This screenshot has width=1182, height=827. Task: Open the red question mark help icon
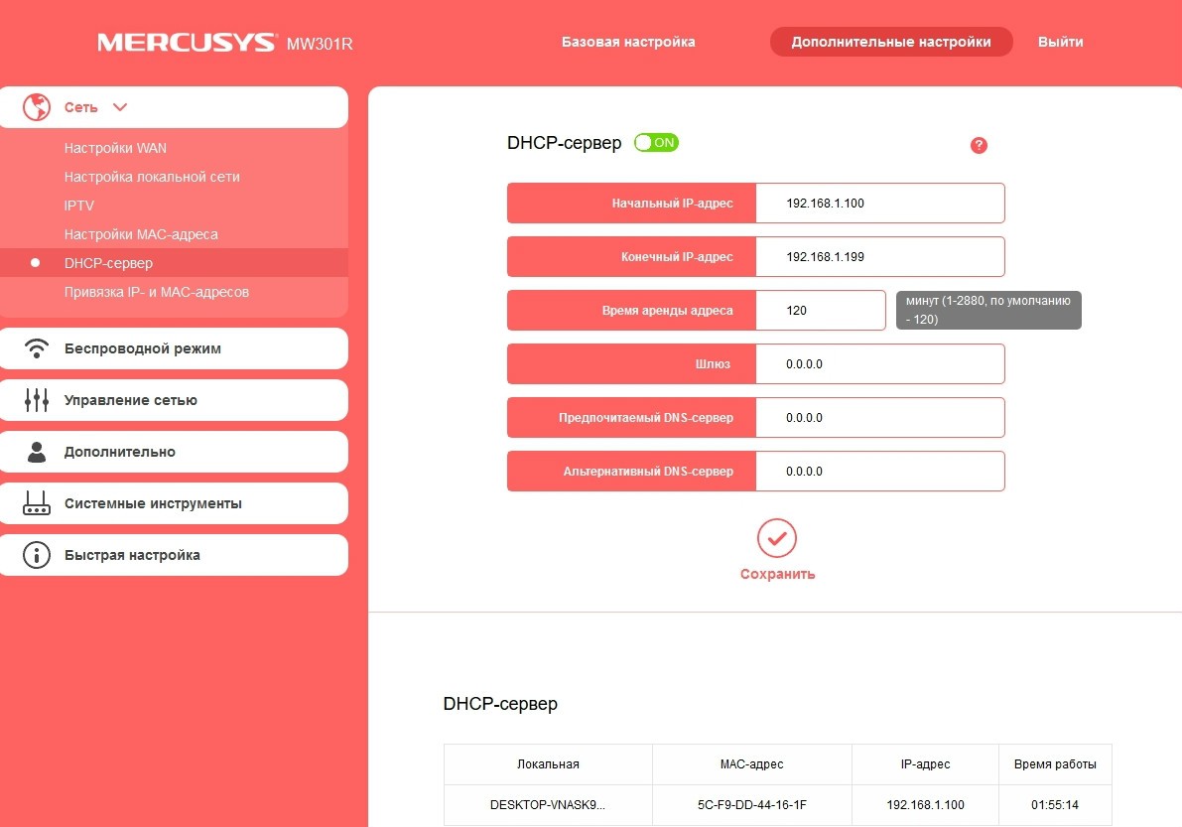[979, 146]
